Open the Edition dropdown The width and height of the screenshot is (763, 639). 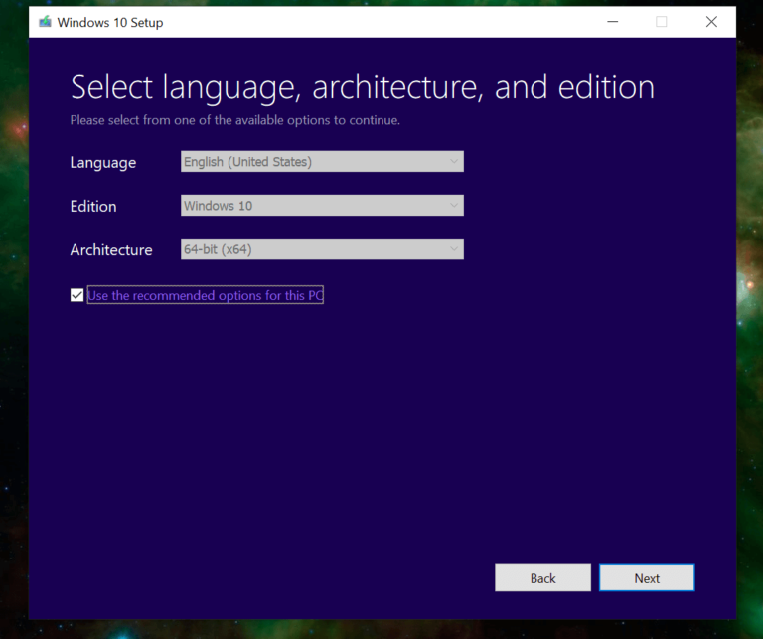(x=322, y=206)
